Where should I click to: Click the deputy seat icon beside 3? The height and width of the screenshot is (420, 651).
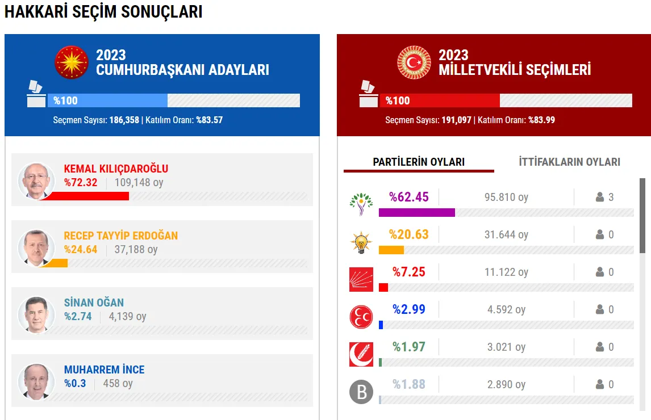tap(599, 198)
